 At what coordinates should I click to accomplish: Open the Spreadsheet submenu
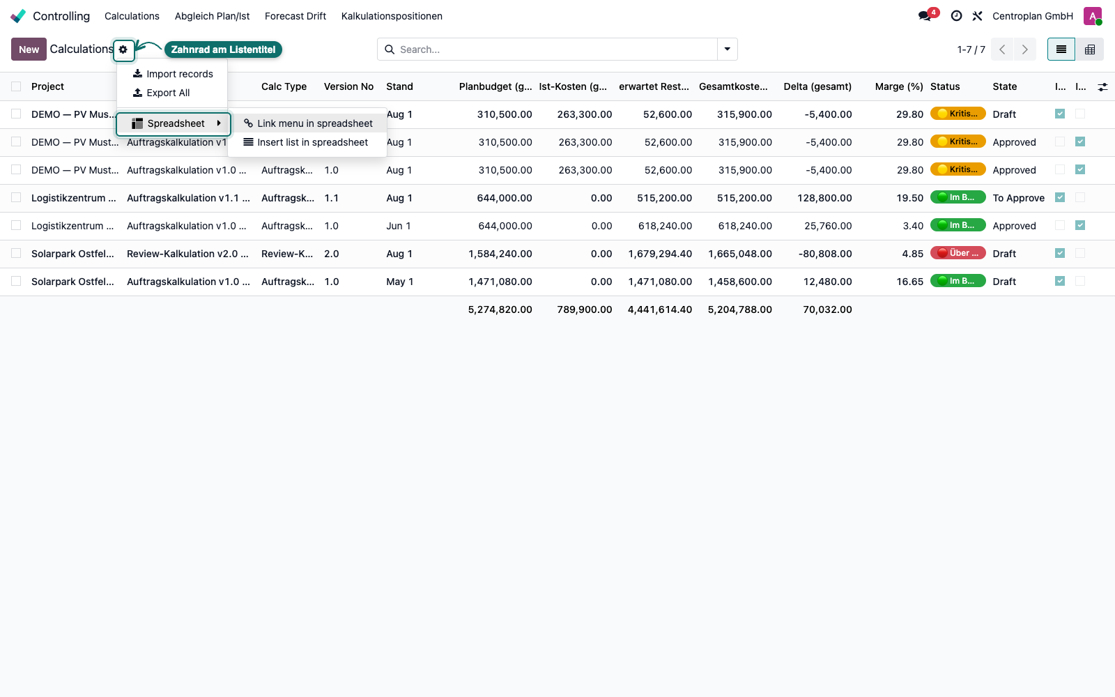point(173,123)
